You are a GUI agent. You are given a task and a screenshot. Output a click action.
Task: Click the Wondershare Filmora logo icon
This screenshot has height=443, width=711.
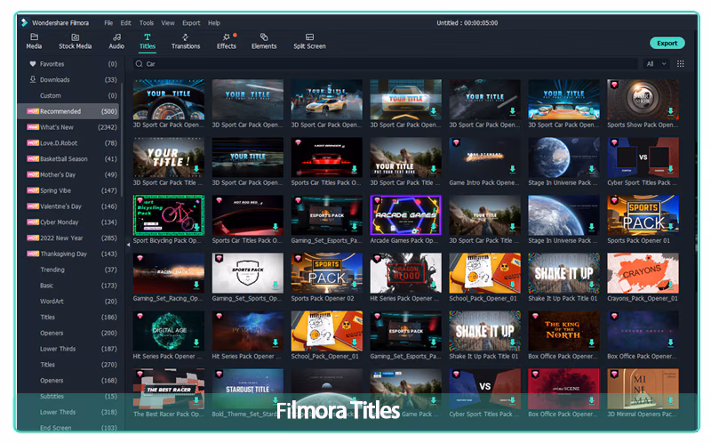(24, 22)
